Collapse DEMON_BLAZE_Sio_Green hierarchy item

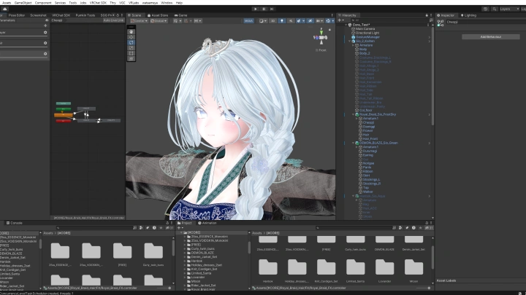(x=354, y=143)
